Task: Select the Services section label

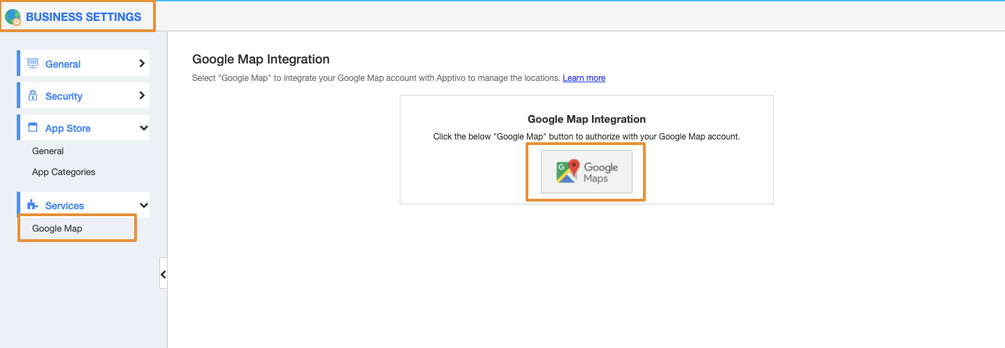Action: point(64,206)
